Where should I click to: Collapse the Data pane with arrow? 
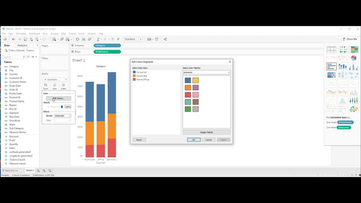pos(37,45)
